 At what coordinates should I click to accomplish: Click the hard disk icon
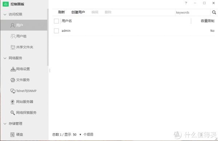(12, 134)
